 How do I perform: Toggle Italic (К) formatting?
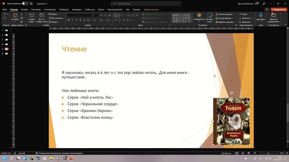pos(72,20)
